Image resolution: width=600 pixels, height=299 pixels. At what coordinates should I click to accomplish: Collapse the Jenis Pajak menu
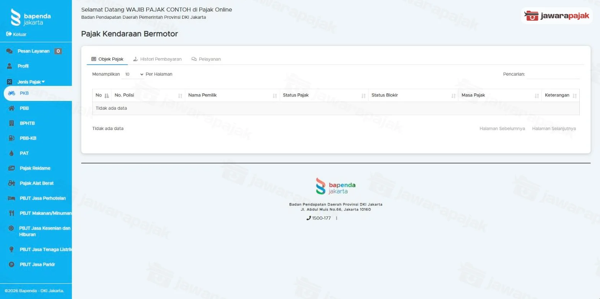point(31,82)
